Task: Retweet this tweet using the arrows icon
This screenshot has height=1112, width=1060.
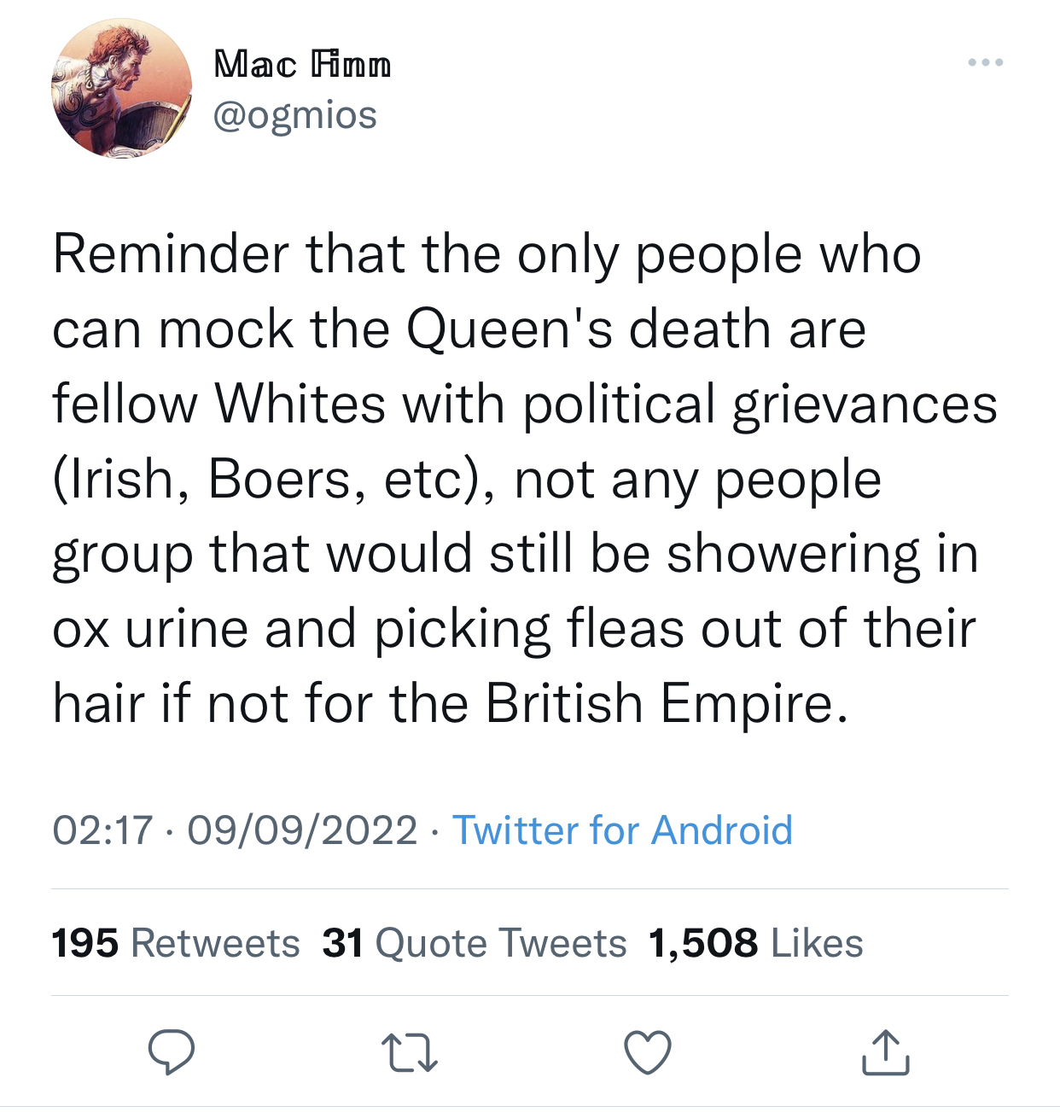Action: point(409,1051)
